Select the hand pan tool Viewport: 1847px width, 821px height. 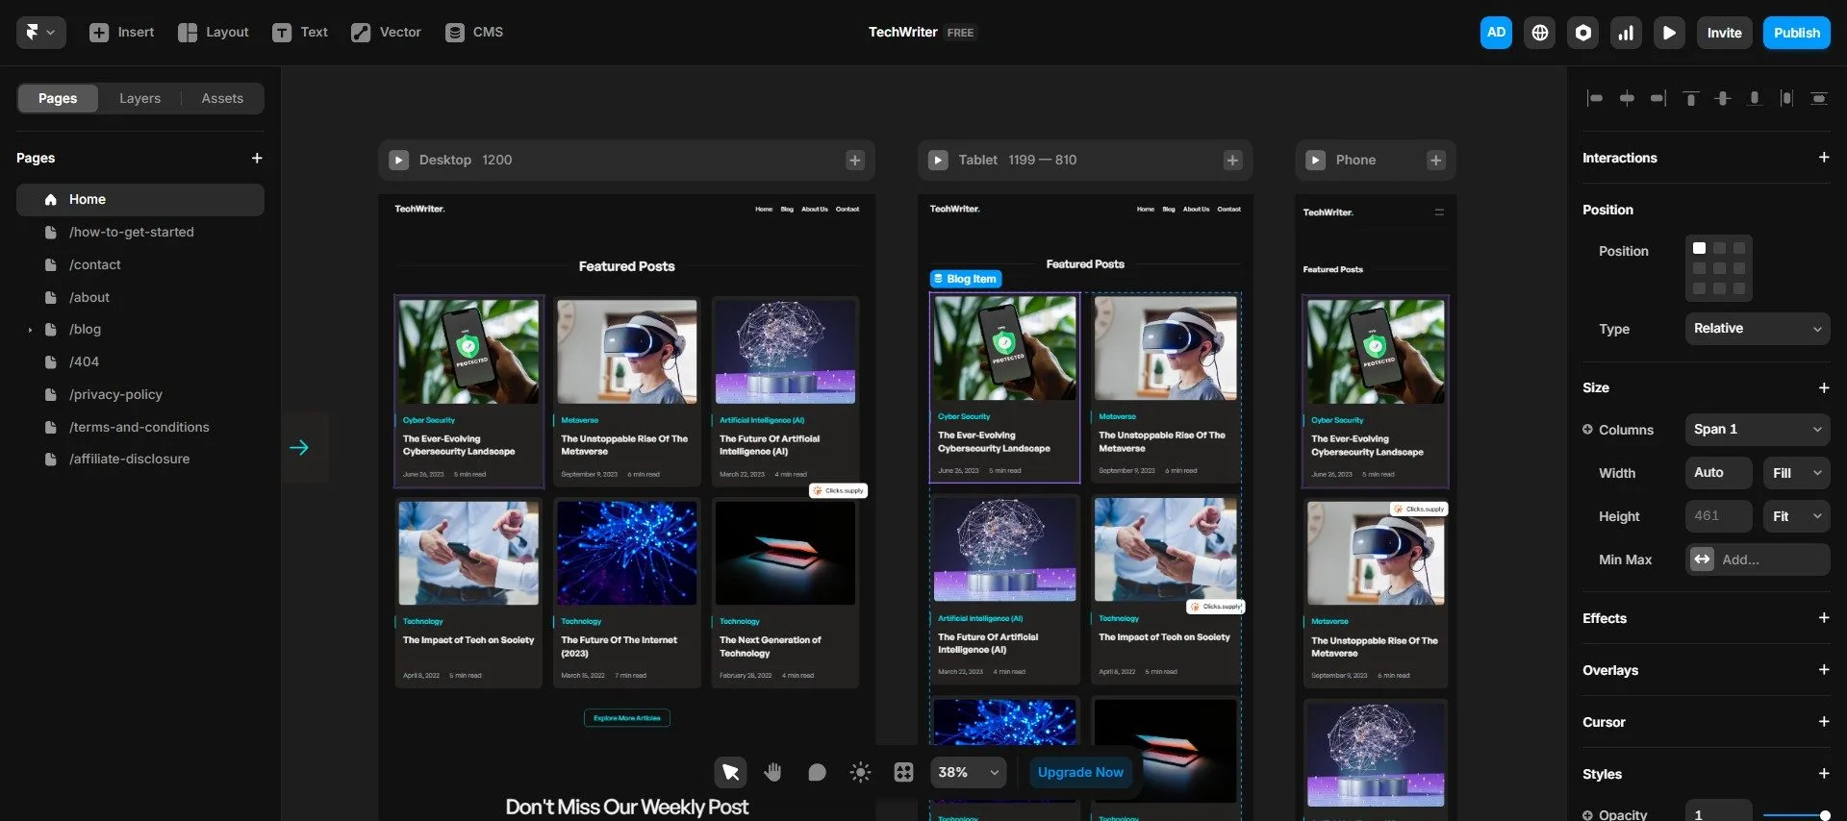click(773, 772)
